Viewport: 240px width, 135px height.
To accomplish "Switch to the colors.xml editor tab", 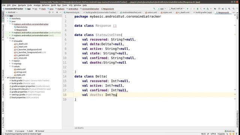I will 151,12.
